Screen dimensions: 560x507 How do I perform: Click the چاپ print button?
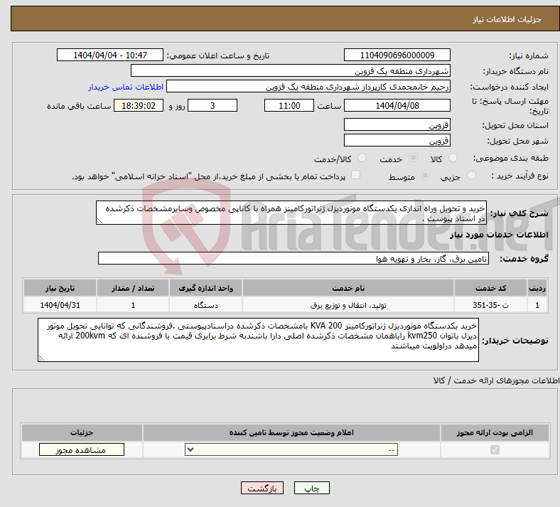coord(312,488)
